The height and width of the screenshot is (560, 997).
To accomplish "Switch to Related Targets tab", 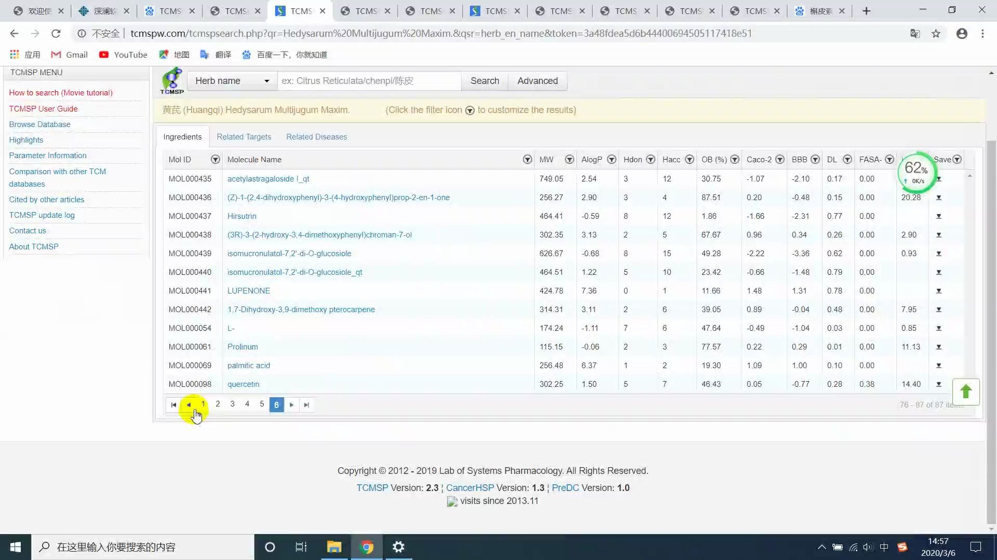I will (245, 136).
